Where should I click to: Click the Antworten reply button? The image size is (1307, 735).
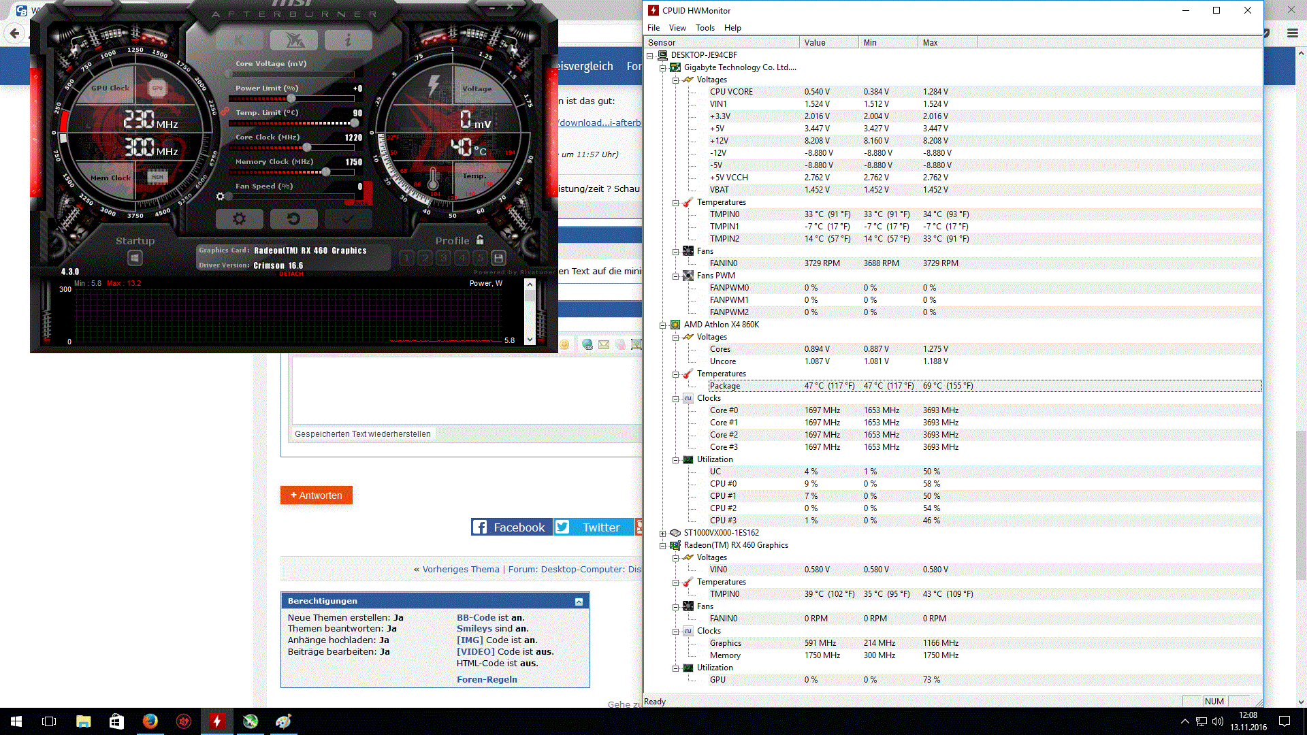coord(316,495)
